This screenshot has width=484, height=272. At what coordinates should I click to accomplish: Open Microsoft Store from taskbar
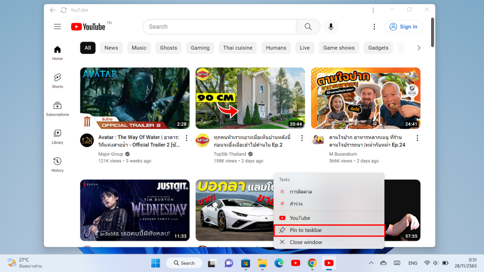(x=246, y=263)
